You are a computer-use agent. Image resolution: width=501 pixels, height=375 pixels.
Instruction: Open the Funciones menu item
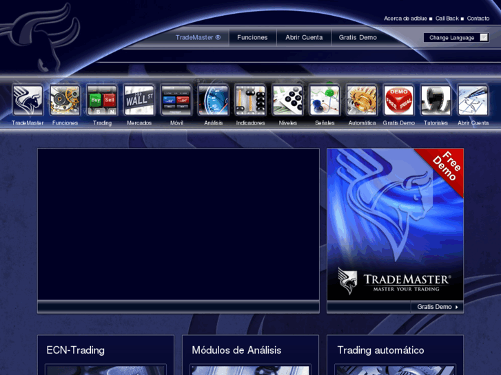[252, 37]
